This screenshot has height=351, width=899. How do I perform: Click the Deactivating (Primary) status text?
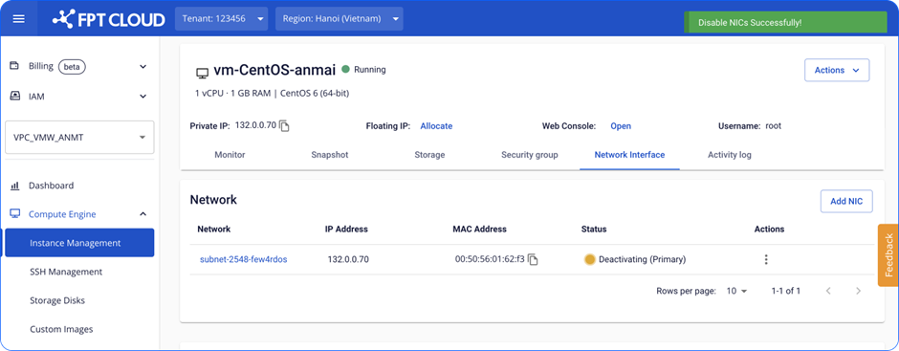(x=642, y=259)
